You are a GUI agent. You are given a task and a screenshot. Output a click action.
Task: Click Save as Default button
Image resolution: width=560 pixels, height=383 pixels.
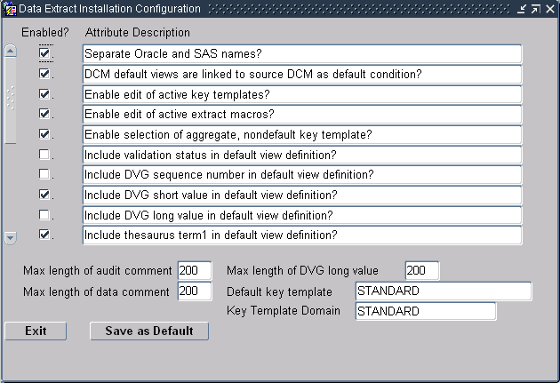coord(149,331)
